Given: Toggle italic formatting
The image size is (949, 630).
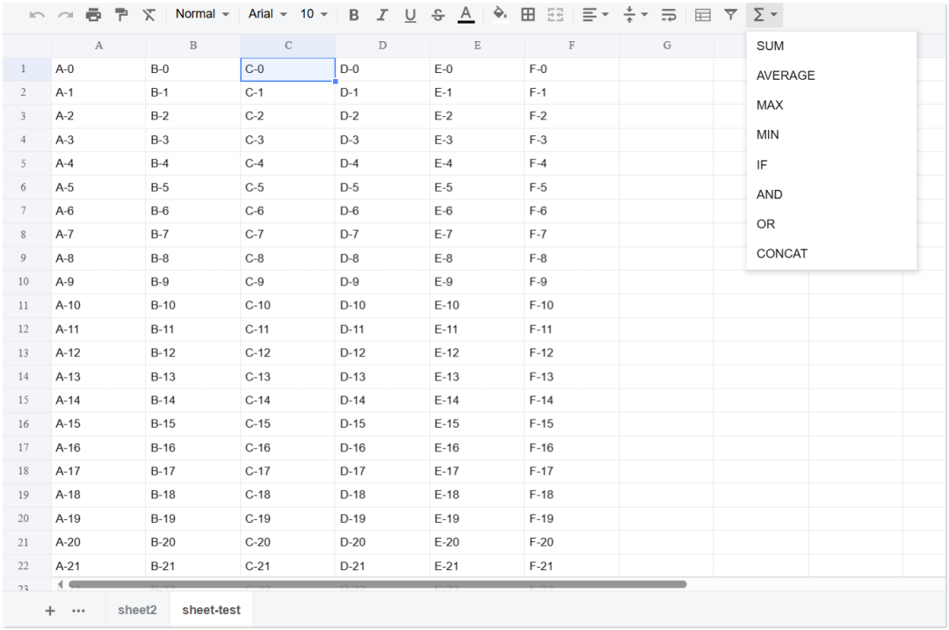Looking at the screenshot, I should tap(382, 15).
